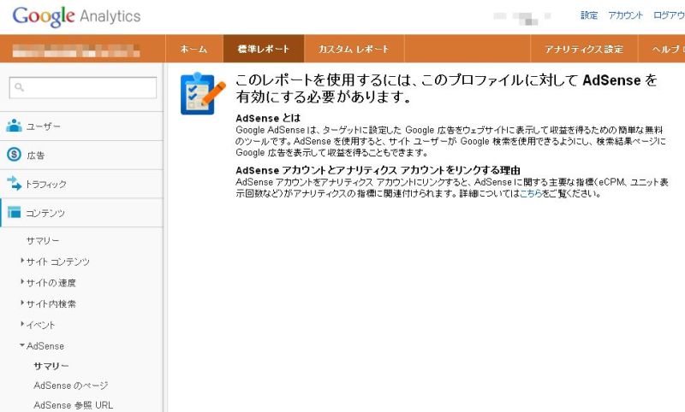Open the トラフィック section label
This screenshot has width=685, height=412.
46,184
